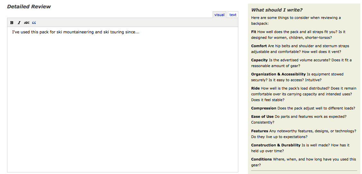Click the "What should I write?" heading
This screenshot has width=362, height=174.
(x=277, y=10)
